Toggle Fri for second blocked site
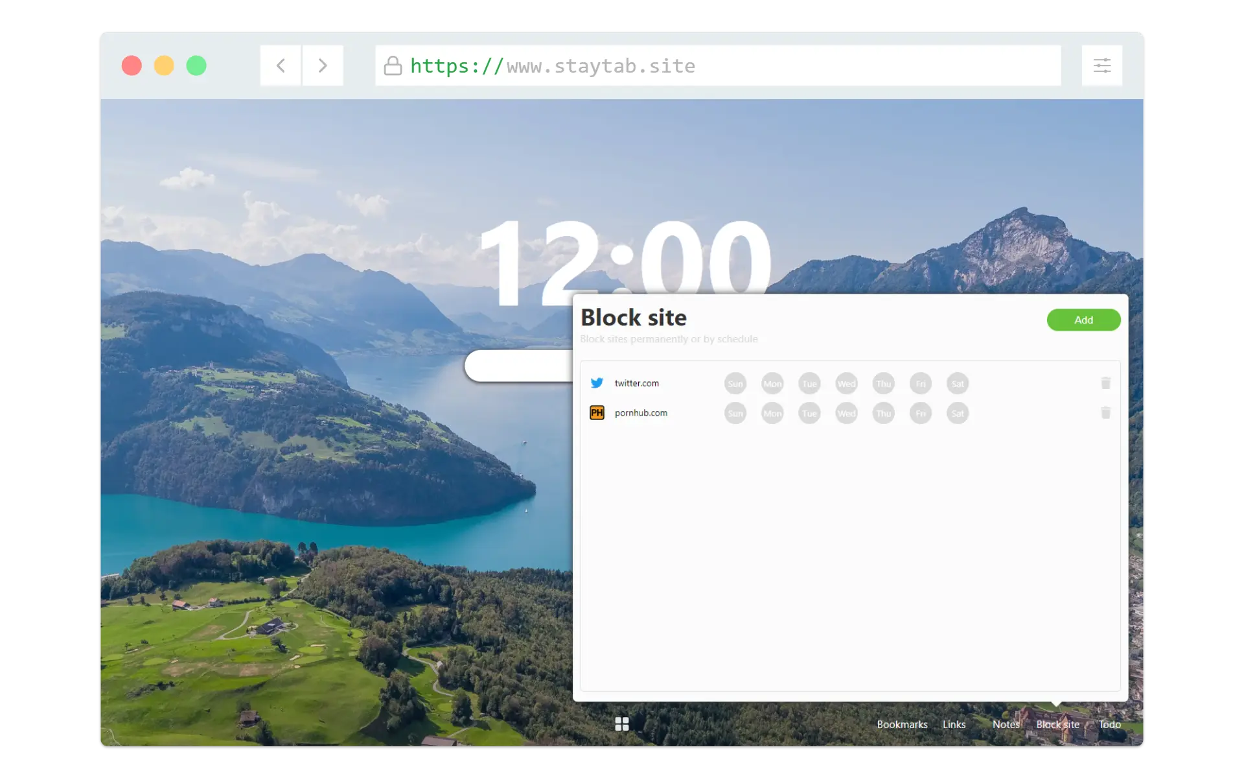The height and width of the screenshot is (778, 1244). (x=920, y=414)
